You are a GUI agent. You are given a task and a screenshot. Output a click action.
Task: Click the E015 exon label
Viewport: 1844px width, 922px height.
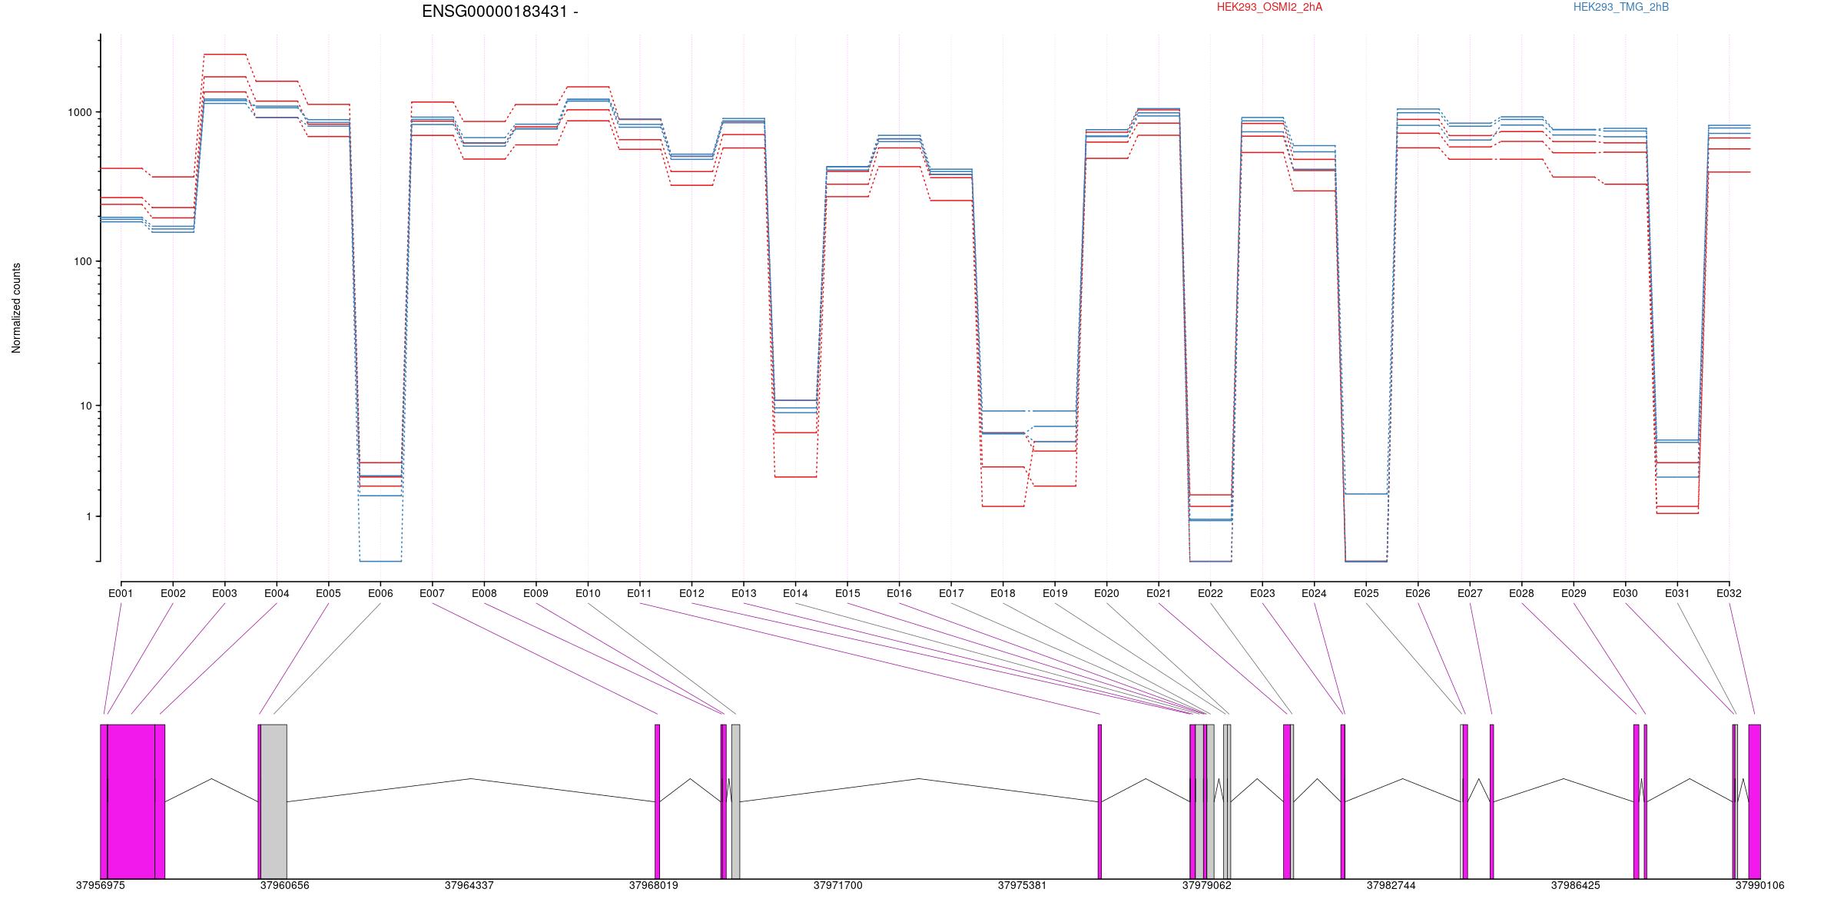coord(847,593)
